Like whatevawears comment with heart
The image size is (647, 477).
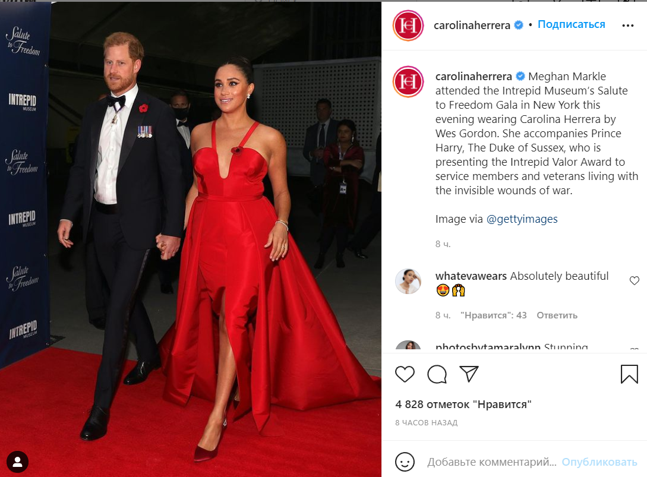pos(634,280)
